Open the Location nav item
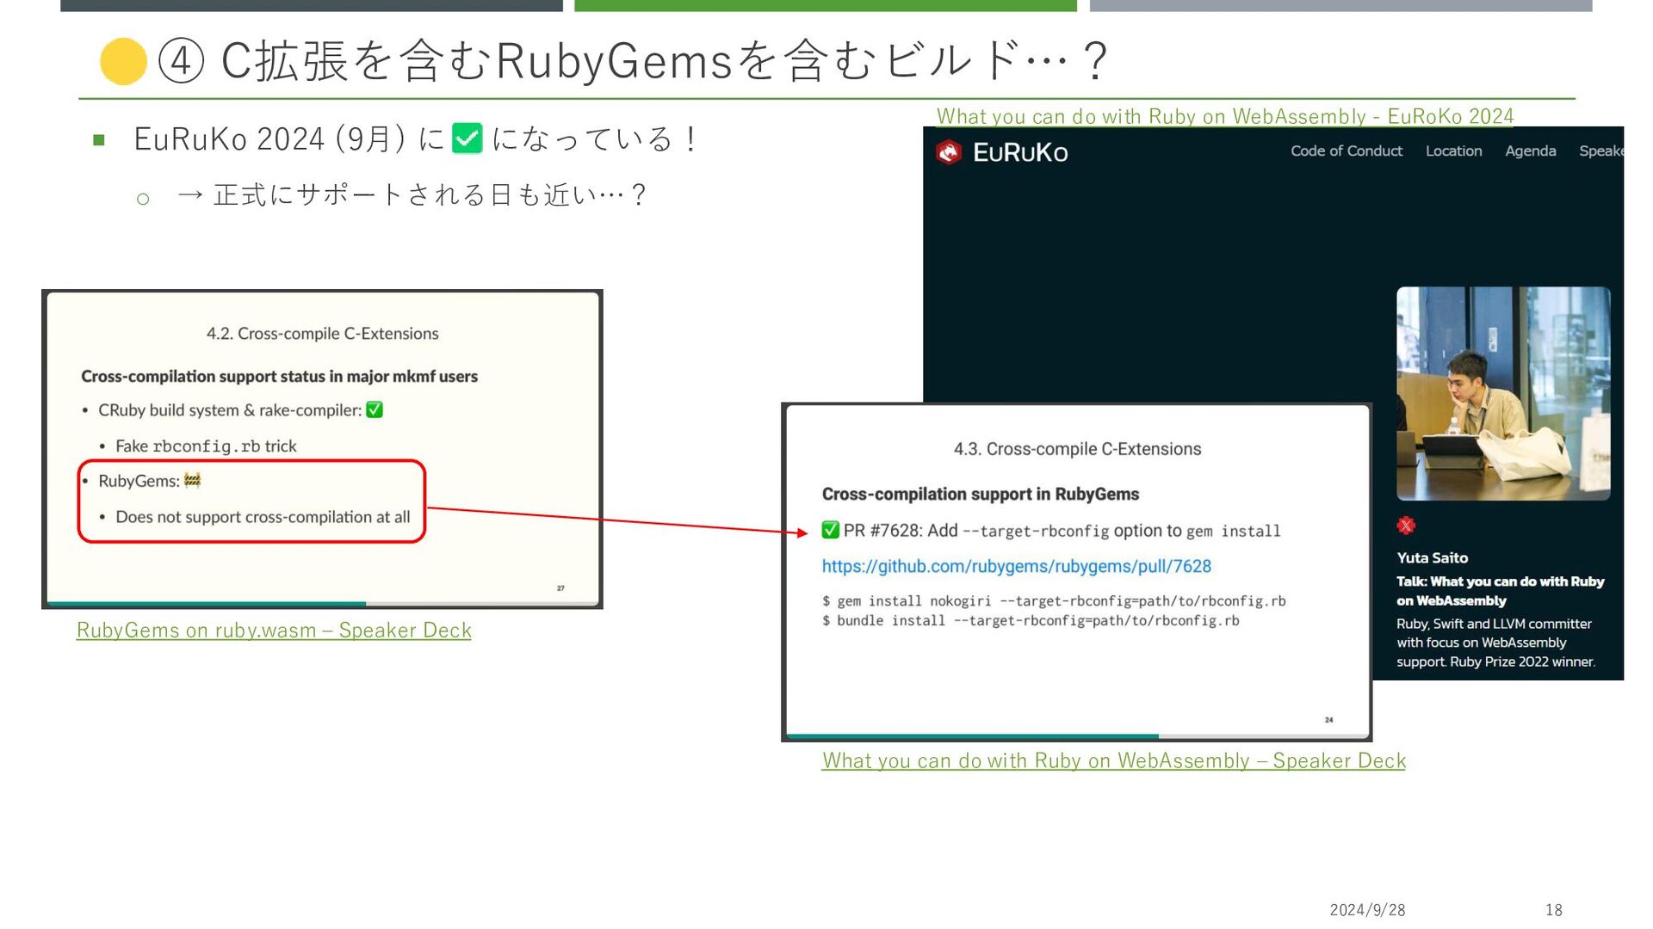The image size is (1653, 929). (1453, 151)
